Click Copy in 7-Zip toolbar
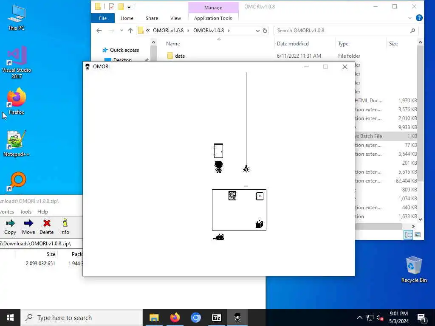This screenshot has height=326, width=435. [10, 227]
